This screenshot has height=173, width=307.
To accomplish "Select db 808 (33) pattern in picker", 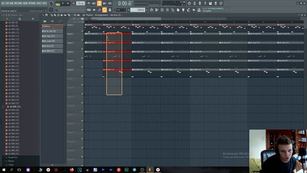I will 52,51.
